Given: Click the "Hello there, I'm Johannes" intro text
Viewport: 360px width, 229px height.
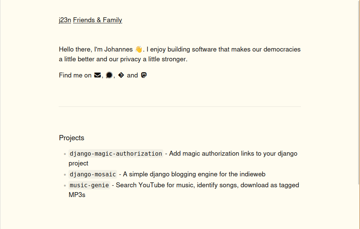Looking at the screenshot, I should tap(96, 49).
